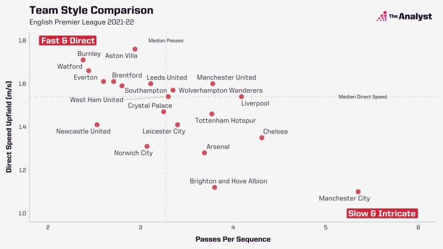Select the Manchester United data point
Screen dimensions: 443x249
[x=213, y=84]
